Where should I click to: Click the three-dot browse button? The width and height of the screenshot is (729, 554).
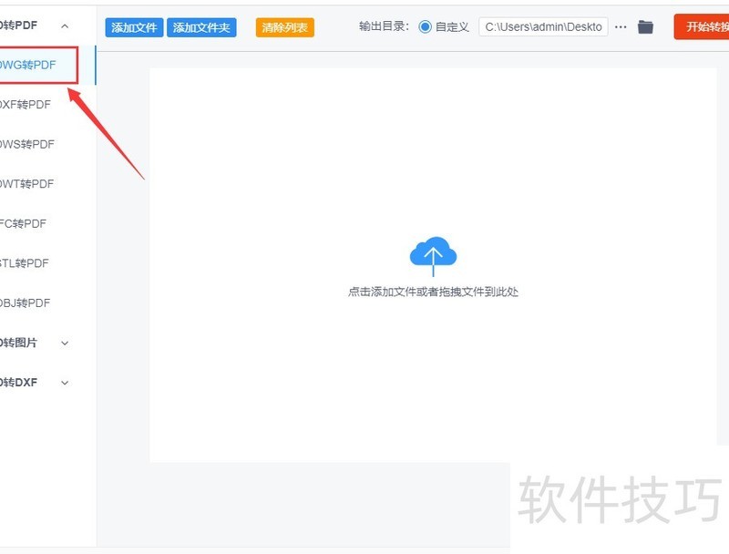[x=621, y=27]
